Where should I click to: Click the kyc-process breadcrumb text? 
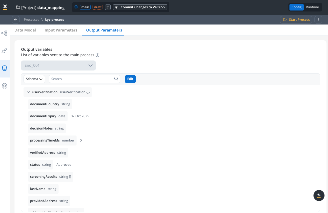(x=54, y=19)
